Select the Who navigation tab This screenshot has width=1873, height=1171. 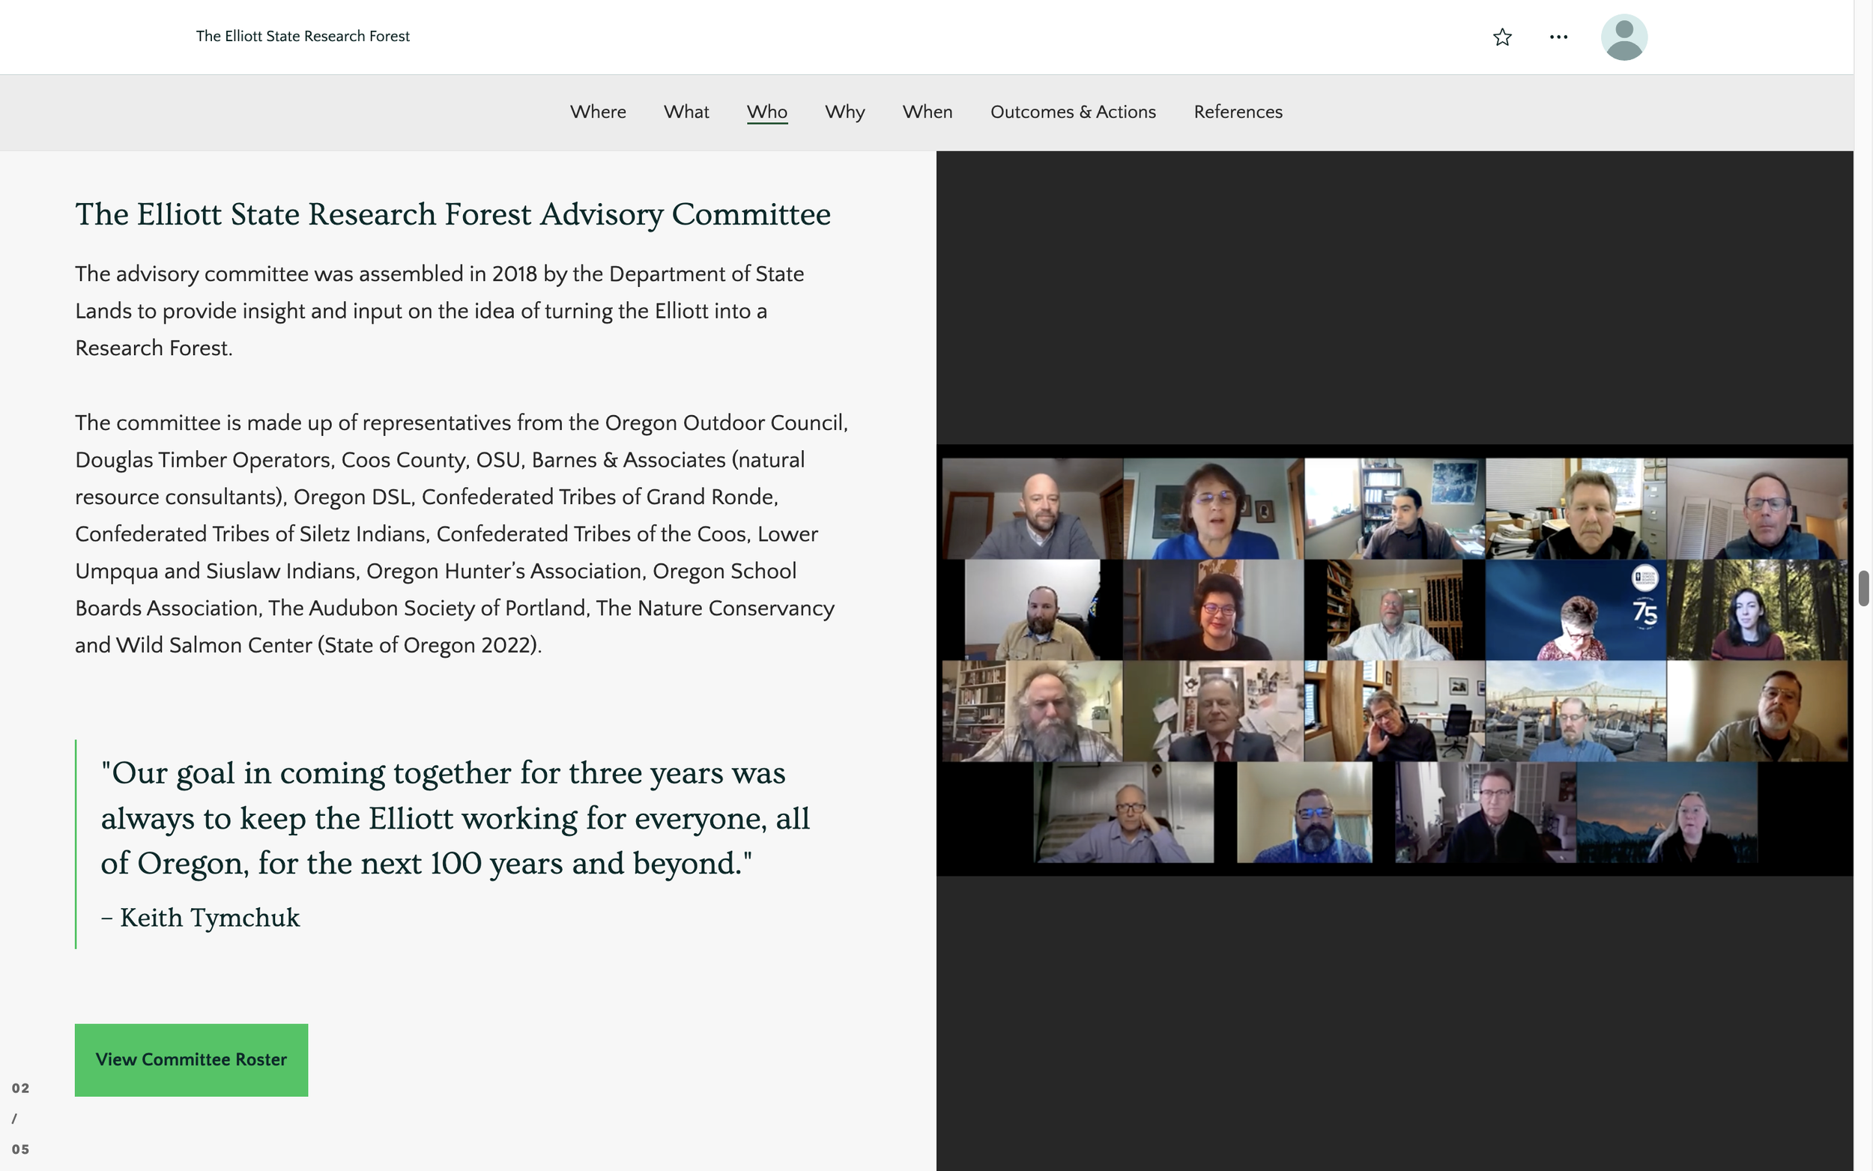(x=766, y=112)
